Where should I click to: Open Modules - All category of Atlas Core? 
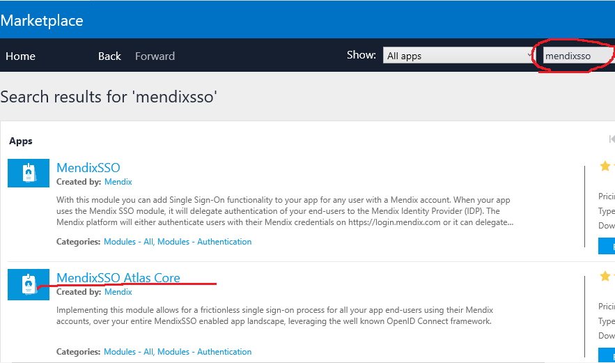pos(129,352)
